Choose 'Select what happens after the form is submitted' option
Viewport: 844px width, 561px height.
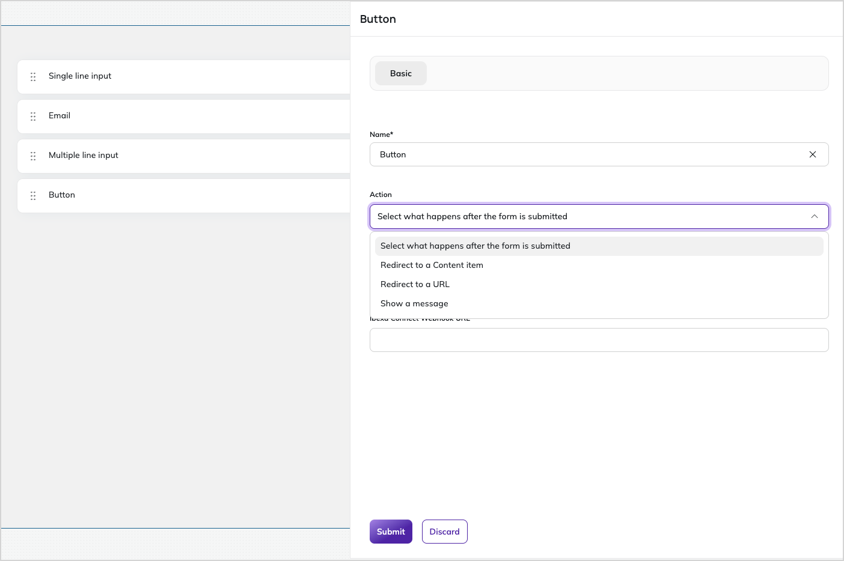599,246
